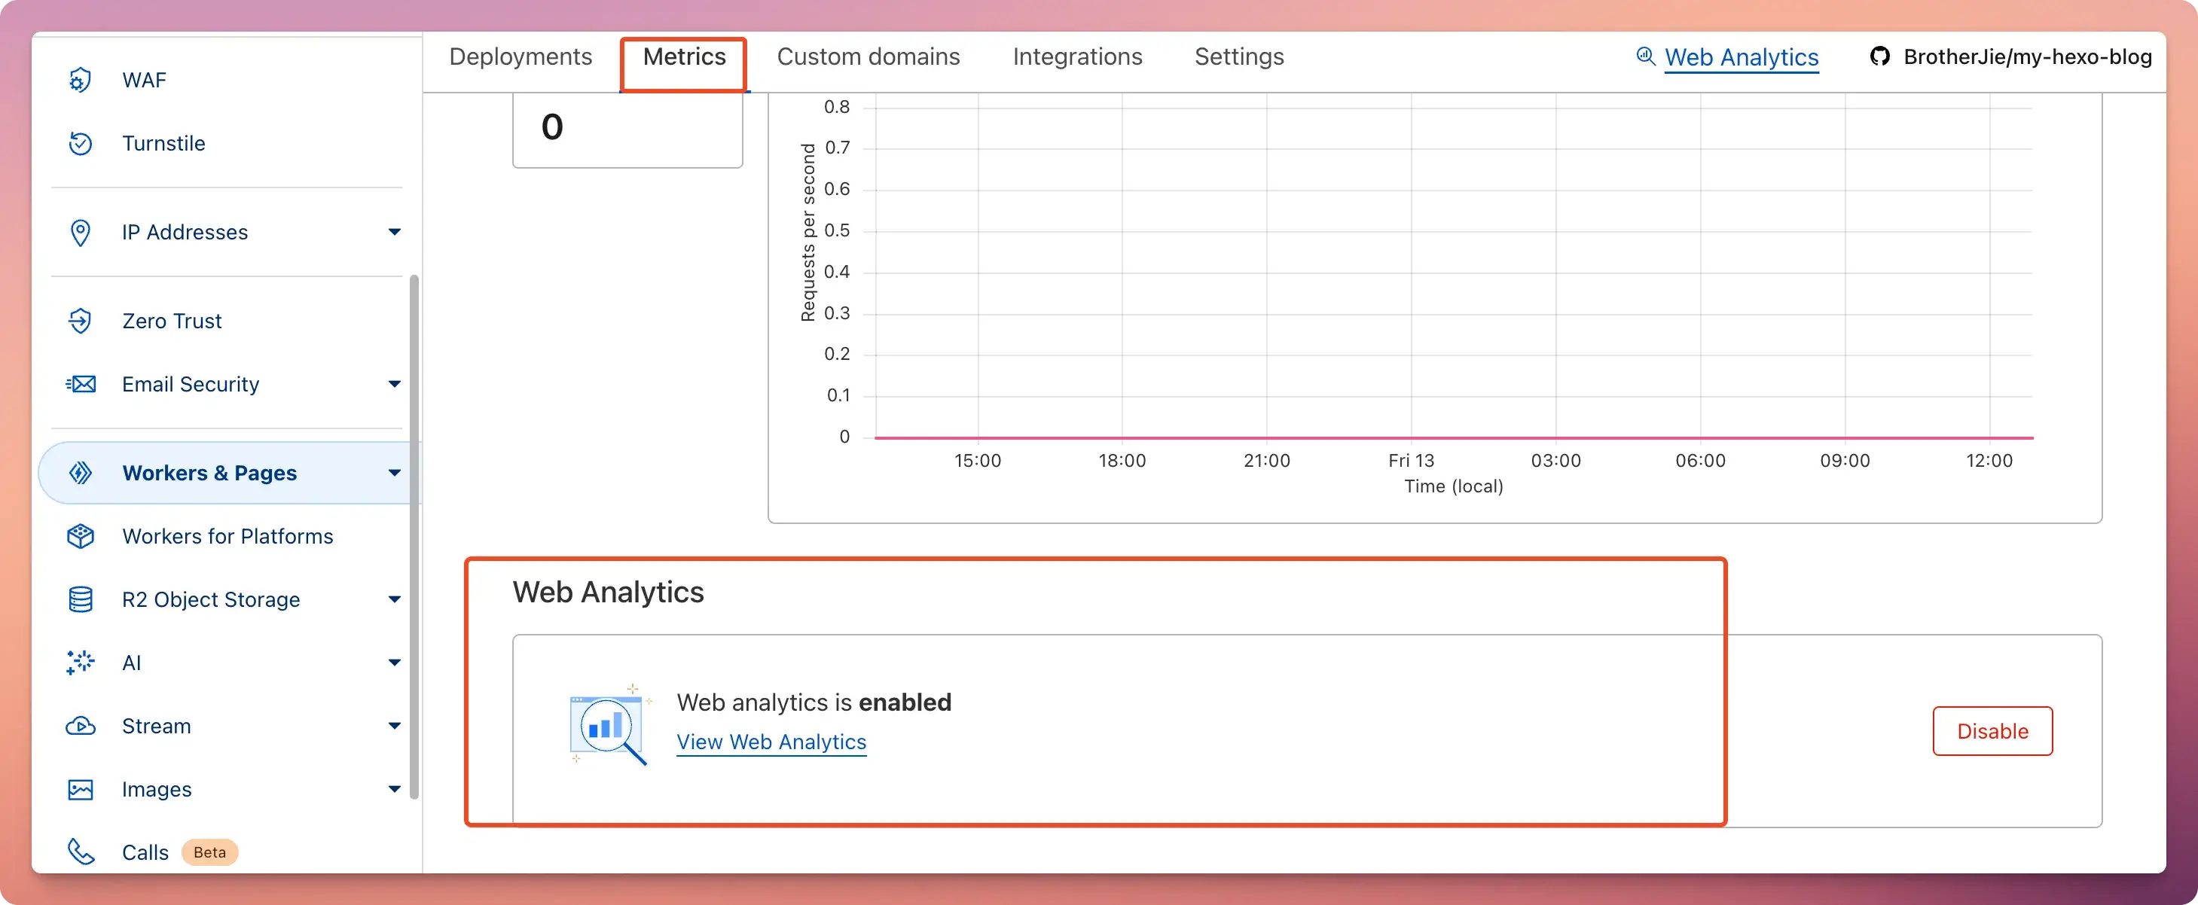
Task: Click the Web Analytics magnifier icon in header
Action: click(1645, 56)
